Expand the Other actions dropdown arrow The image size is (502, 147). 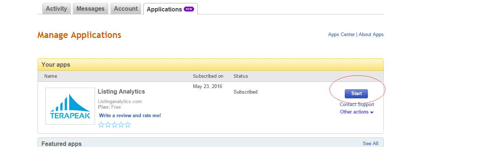tap(372, 112)
